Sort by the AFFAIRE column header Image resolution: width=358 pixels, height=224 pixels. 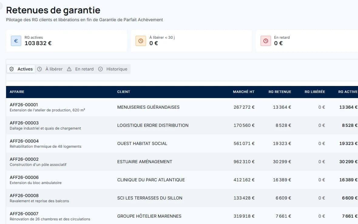(17, 92)
